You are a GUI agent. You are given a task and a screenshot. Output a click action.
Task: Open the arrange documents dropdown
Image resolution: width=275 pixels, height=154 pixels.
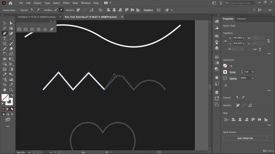click(107, 3)
